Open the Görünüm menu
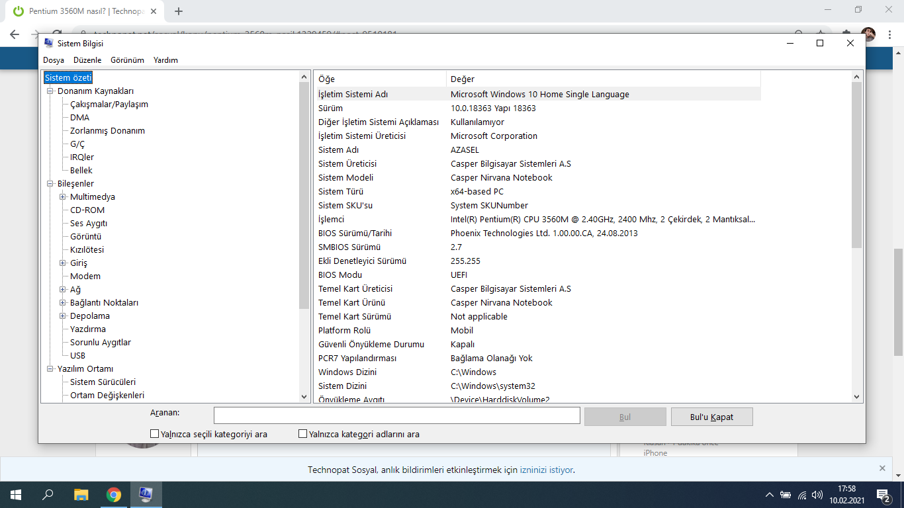The image size is (904, 508). point(127,60)
